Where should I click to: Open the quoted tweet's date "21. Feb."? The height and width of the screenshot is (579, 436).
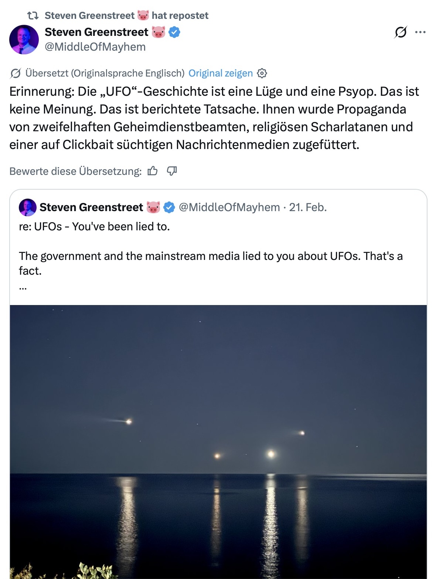308,207
